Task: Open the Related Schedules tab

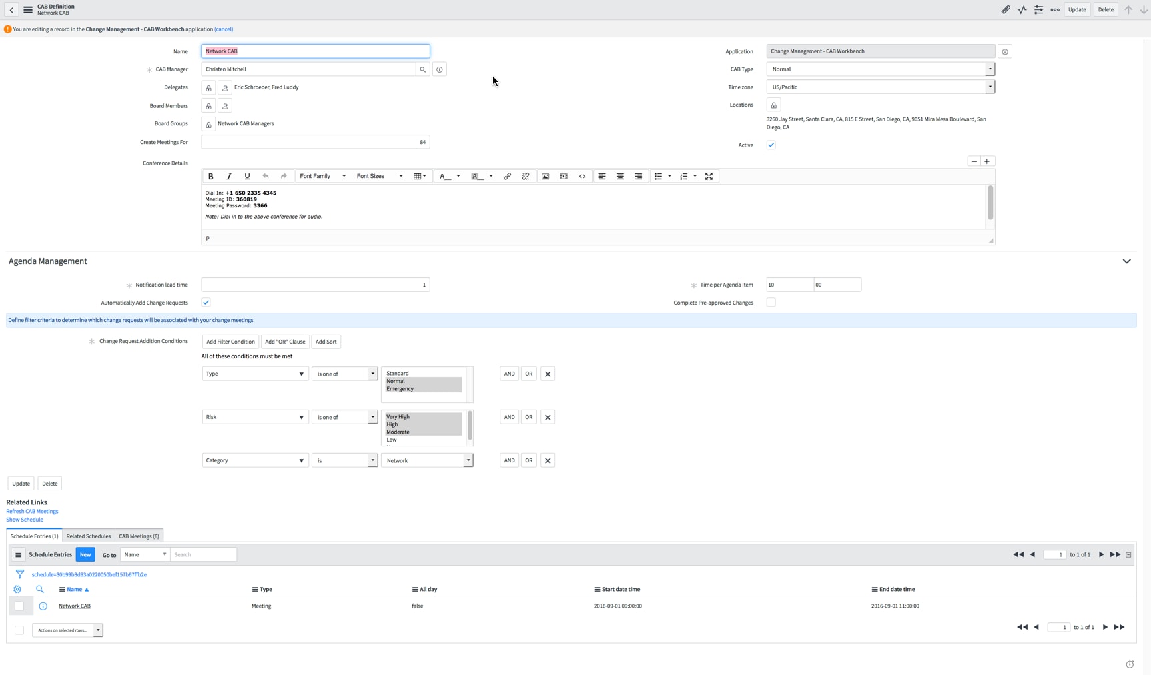Action: point(88,536)
